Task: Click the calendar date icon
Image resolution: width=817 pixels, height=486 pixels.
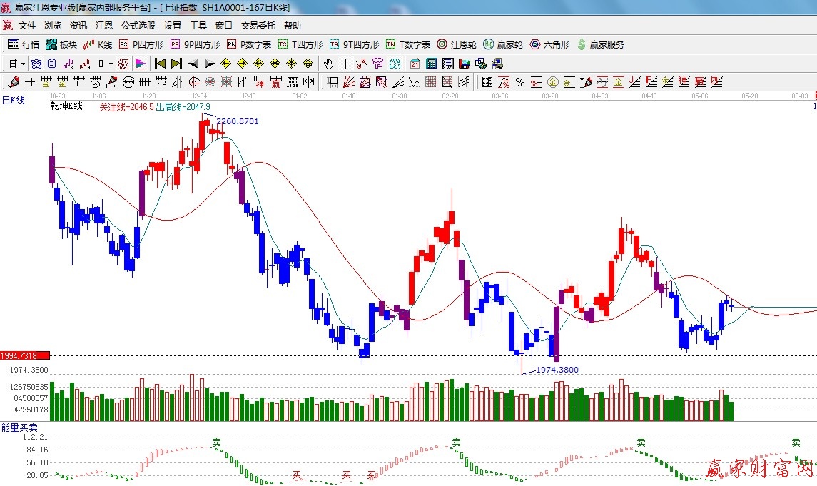Action: click(415, 64)
